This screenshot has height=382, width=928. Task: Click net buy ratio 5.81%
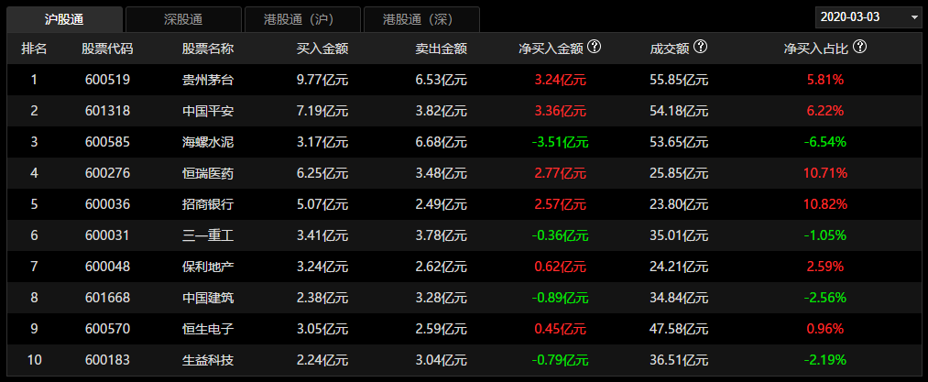825,80
